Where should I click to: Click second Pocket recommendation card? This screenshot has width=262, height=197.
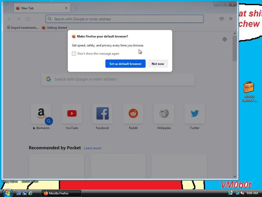coord(118,166)
